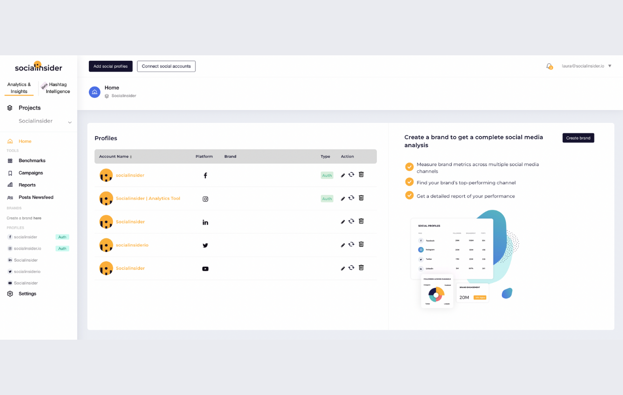623x395 pixels.
Task: Click the Twitter platform icon in table
Action: [205, 245]
